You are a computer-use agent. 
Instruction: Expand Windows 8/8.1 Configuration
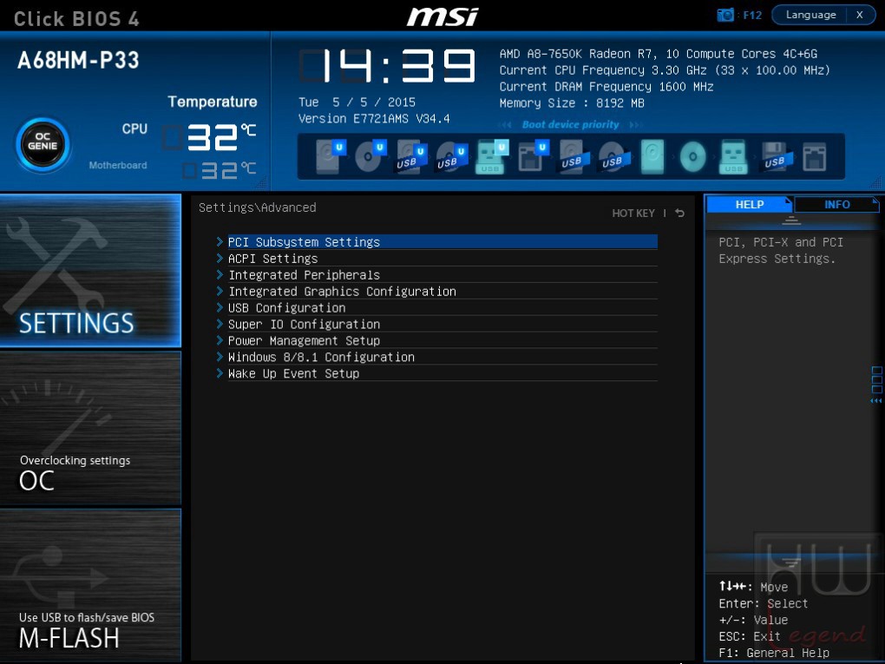click(442, 357)
